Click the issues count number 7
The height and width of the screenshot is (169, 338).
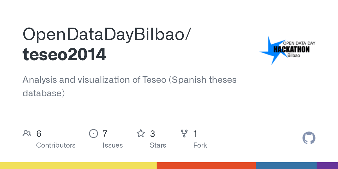coord(105,134)
